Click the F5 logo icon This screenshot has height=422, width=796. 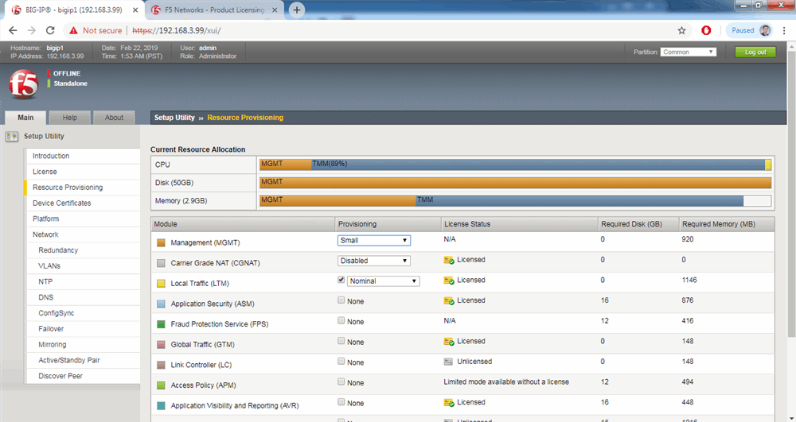(x=23, y=84)
